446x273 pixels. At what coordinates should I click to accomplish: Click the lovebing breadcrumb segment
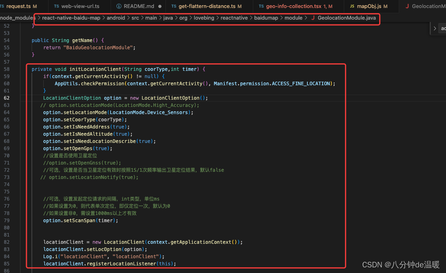[204, 18]
